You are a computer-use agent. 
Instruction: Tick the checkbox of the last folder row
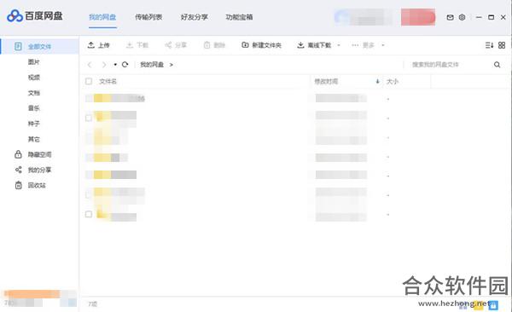89,214
